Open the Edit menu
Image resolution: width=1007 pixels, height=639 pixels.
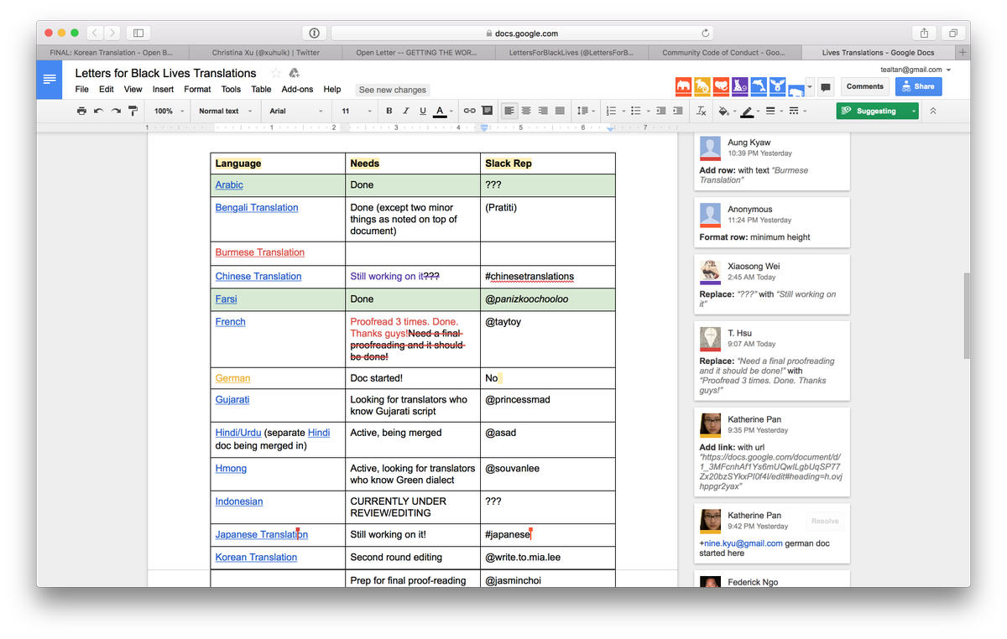(x=106, y=89)
